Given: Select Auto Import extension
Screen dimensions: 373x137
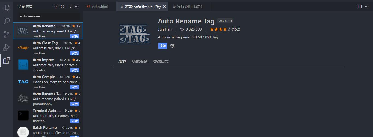Looking at the screenshot, I should point(48,65).
